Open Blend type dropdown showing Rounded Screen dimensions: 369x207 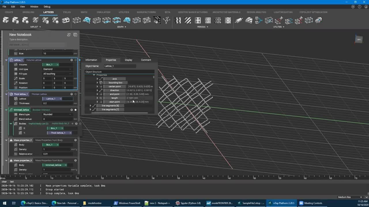pyautogui.click(x=57, y=114)
